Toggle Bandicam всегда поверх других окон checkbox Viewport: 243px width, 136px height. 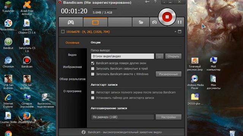pos(93,63)
